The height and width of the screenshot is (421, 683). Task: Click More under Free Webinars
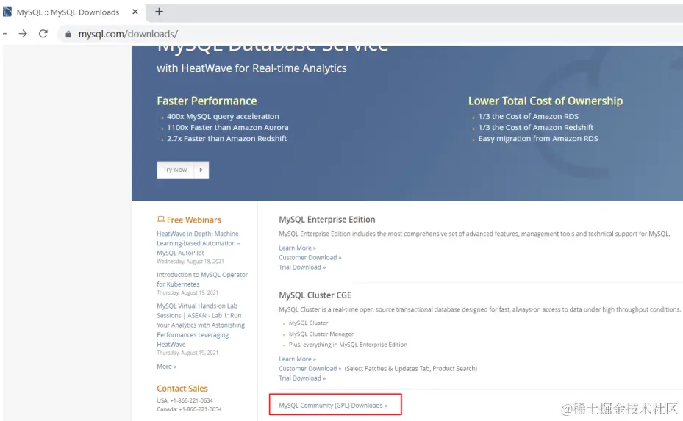166,367
